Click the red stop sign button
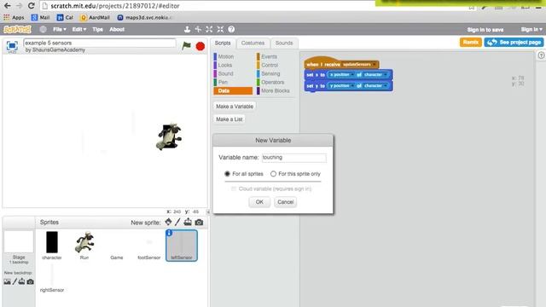 [x=200, y=46]
